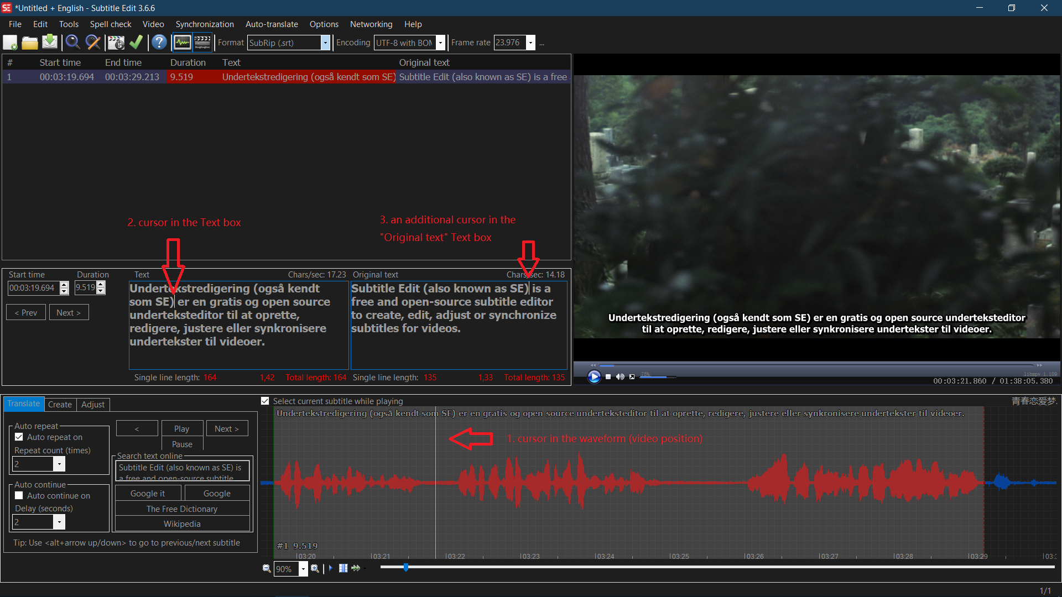Click the Google it button
The width and height of the screenshot is (1062, 597).
148,493
